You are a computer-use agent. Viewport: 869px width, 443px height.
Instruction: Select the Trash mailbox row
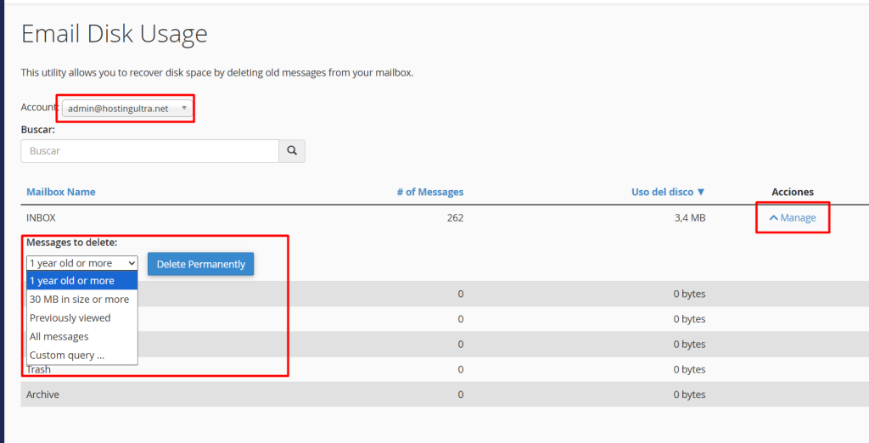[x=38, y=370]
